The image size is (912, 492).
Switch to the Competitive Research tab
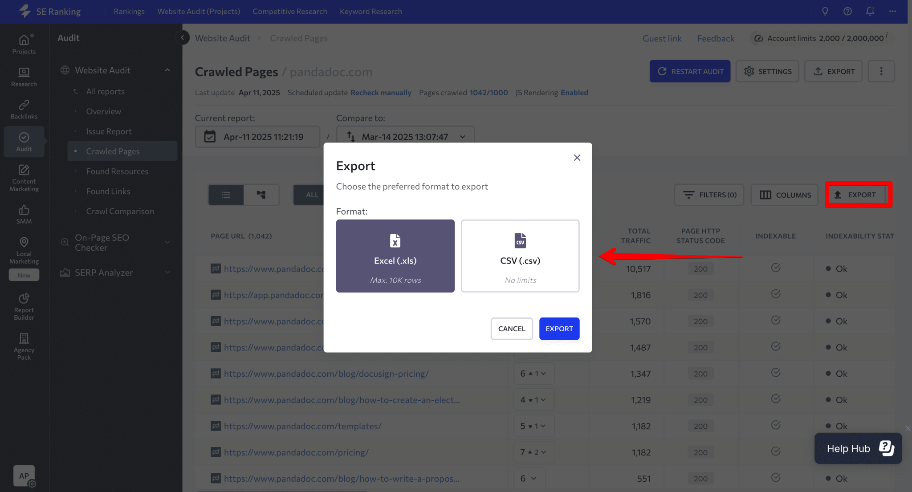pos(290,11)
